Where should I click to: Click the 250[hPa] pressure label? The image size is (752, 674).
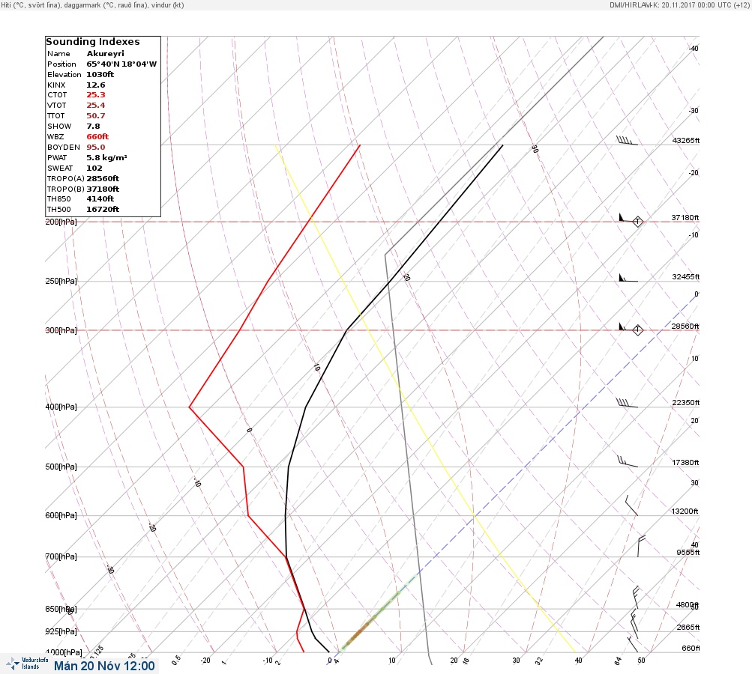click(61, 281)
